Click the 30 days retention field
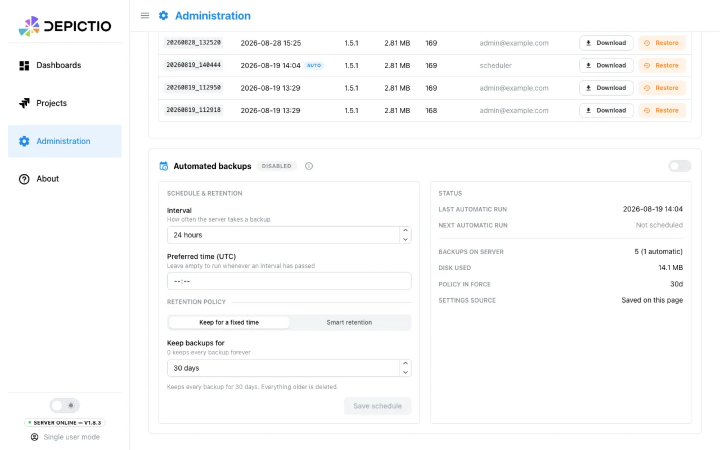This screenshot has height=450, width=720. (283, 368)
